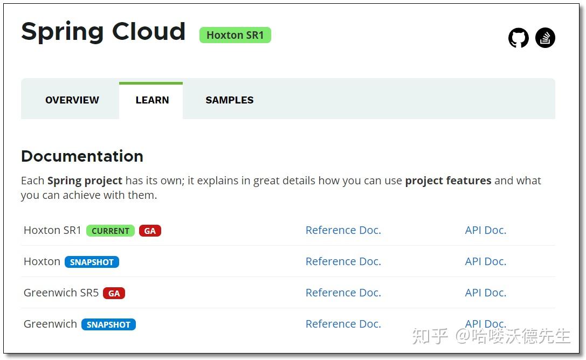Viewport: 586px width, 360px height.
Task: Select the LEARN tab
Action: coord(151,100)
